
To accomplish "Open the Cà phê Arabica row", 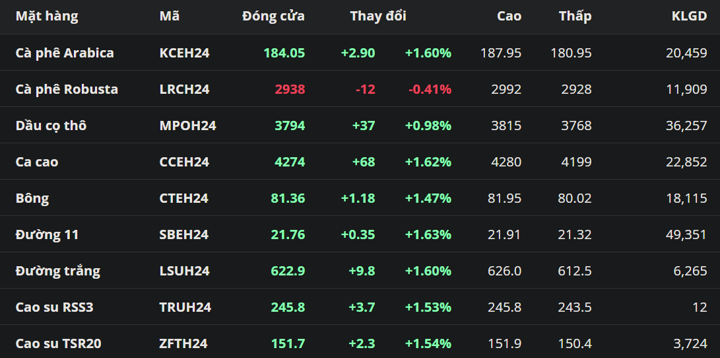I will [x=65, y=53].
